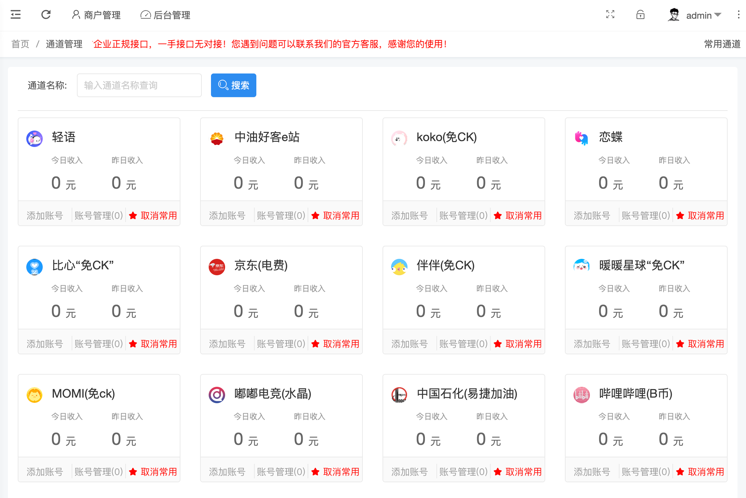
Task: Click 取消常用 for 哔哩哔哩(B币)
Action: pos(700,472)
